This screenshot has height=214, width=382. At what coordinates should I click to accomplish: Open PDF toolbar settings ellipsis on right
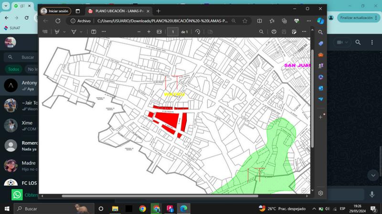(x=304, y=31)
